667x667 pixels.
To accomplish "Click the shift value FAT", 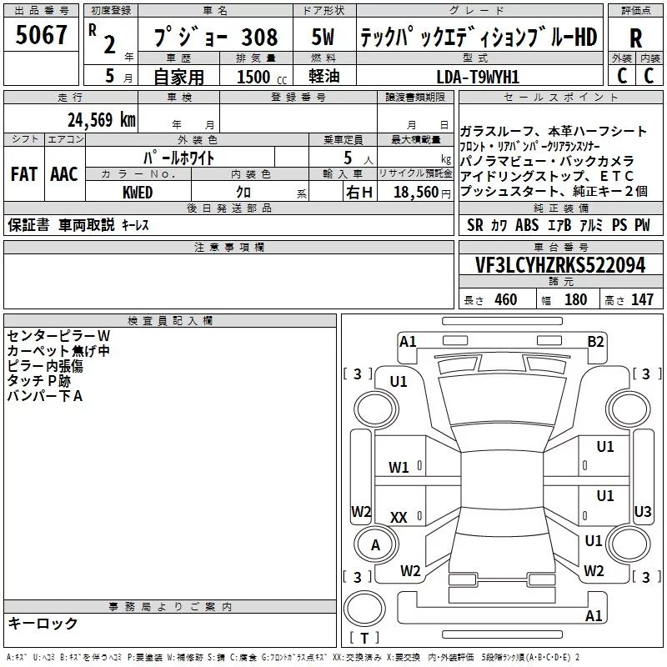I will click(x=24, y=174).
